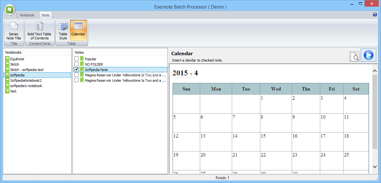Click the Softpedia Note icon
381x183 pixels.
(x=82, y=70)
